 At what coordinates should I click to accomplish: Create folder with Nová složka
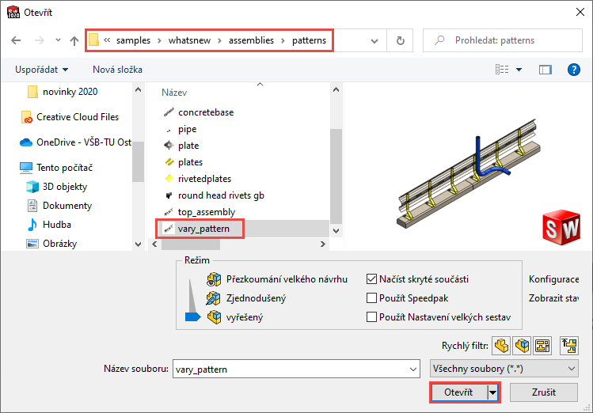tap(118, 70)
